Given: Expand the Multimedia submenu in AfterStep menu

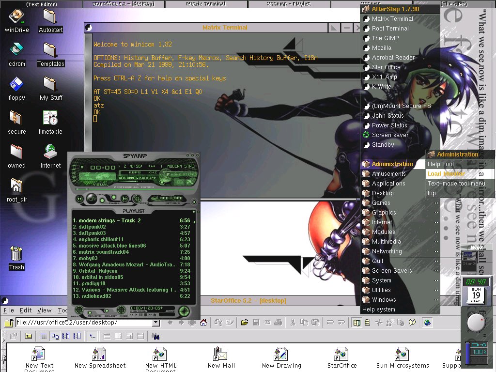Looking at the screenshot, I should coord(386,242).
